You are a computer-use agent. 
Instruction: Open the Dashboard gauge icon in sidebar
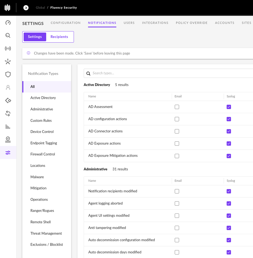tap(8, 23)
